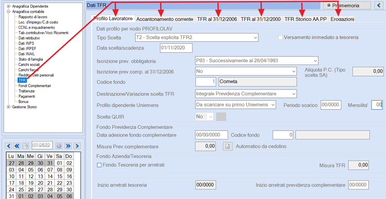The height and width of the screenshot is (199, 386).
Task: Select Fondi Complementari tree item
Action: pos(35,86)
